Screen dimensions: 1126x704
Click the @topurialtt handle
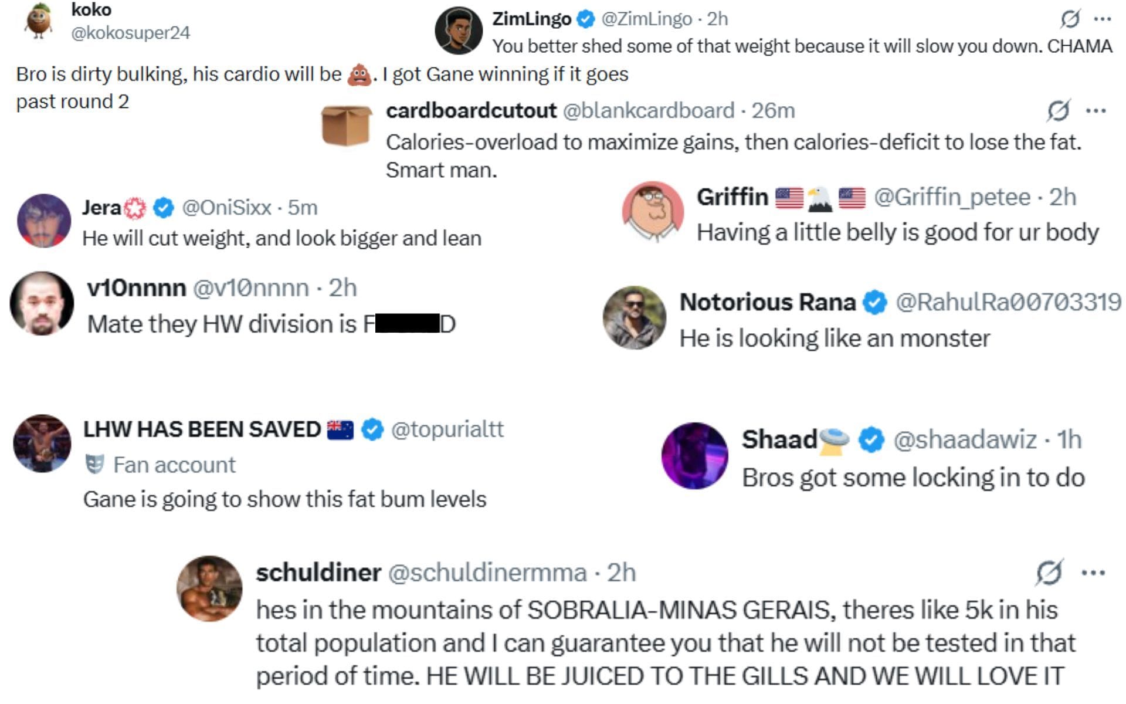(x=448, y=430)
